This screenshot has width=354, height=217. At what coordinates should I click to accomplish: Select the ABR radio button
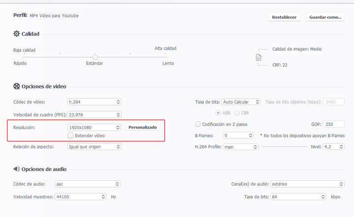[x=218, y=113]
